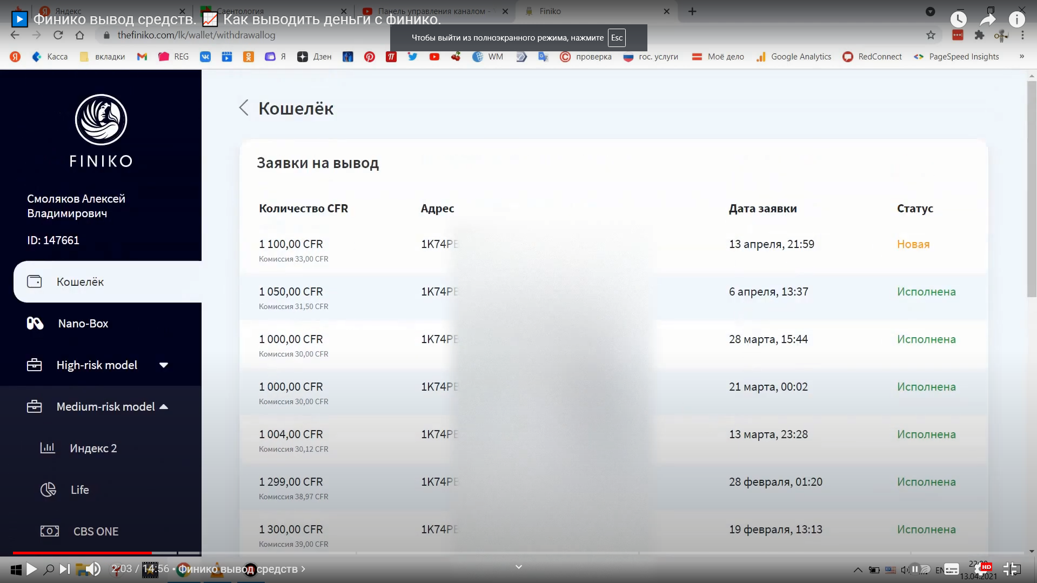
Task: Click the 'Дата заявки' column header
Action: pos(762,209)
